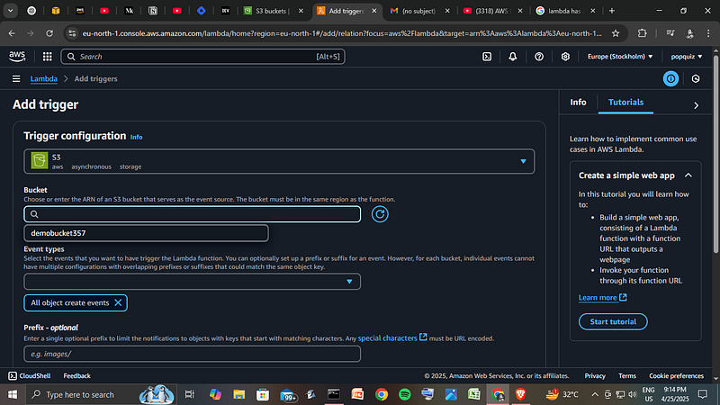Refresh the S3 bucket list
Image resolution: width=720 pixels, height=405 pixels.
pyautogui.click(x=380, y=214)
